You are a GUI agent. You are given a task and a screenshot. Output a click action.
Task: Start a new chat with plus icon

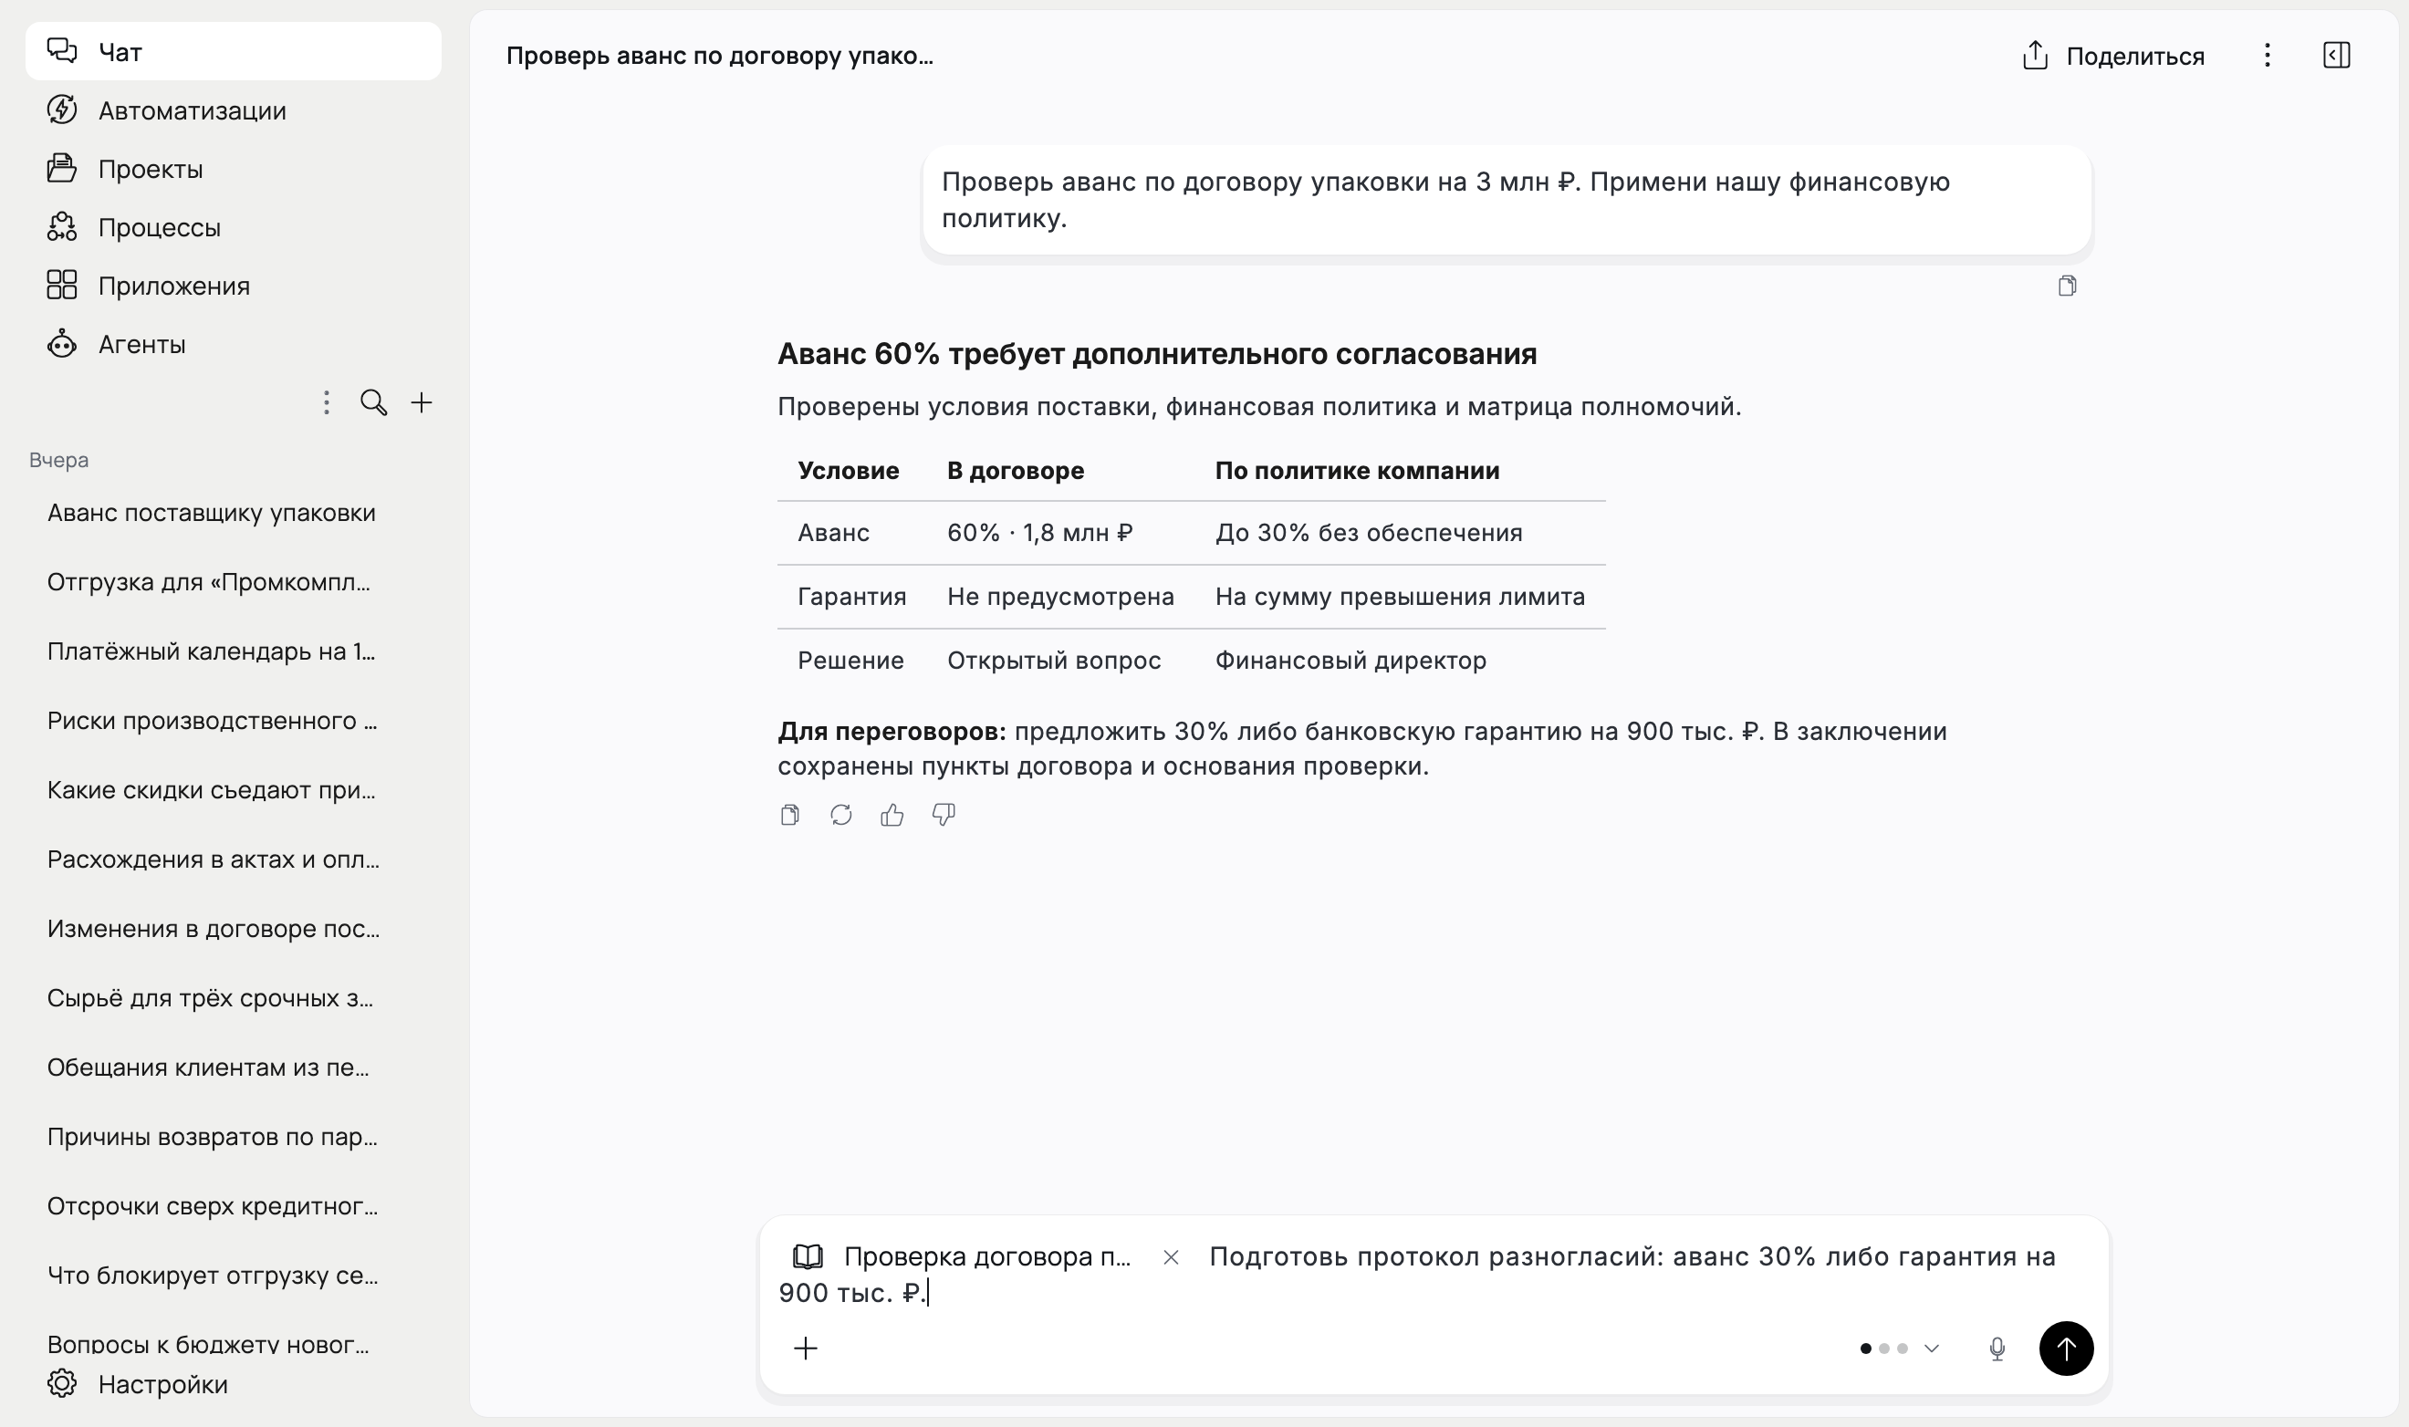(x=422, y=402)
